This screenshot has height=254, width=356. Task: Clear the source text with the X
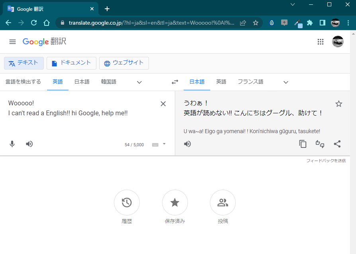(x=163, y=104)
